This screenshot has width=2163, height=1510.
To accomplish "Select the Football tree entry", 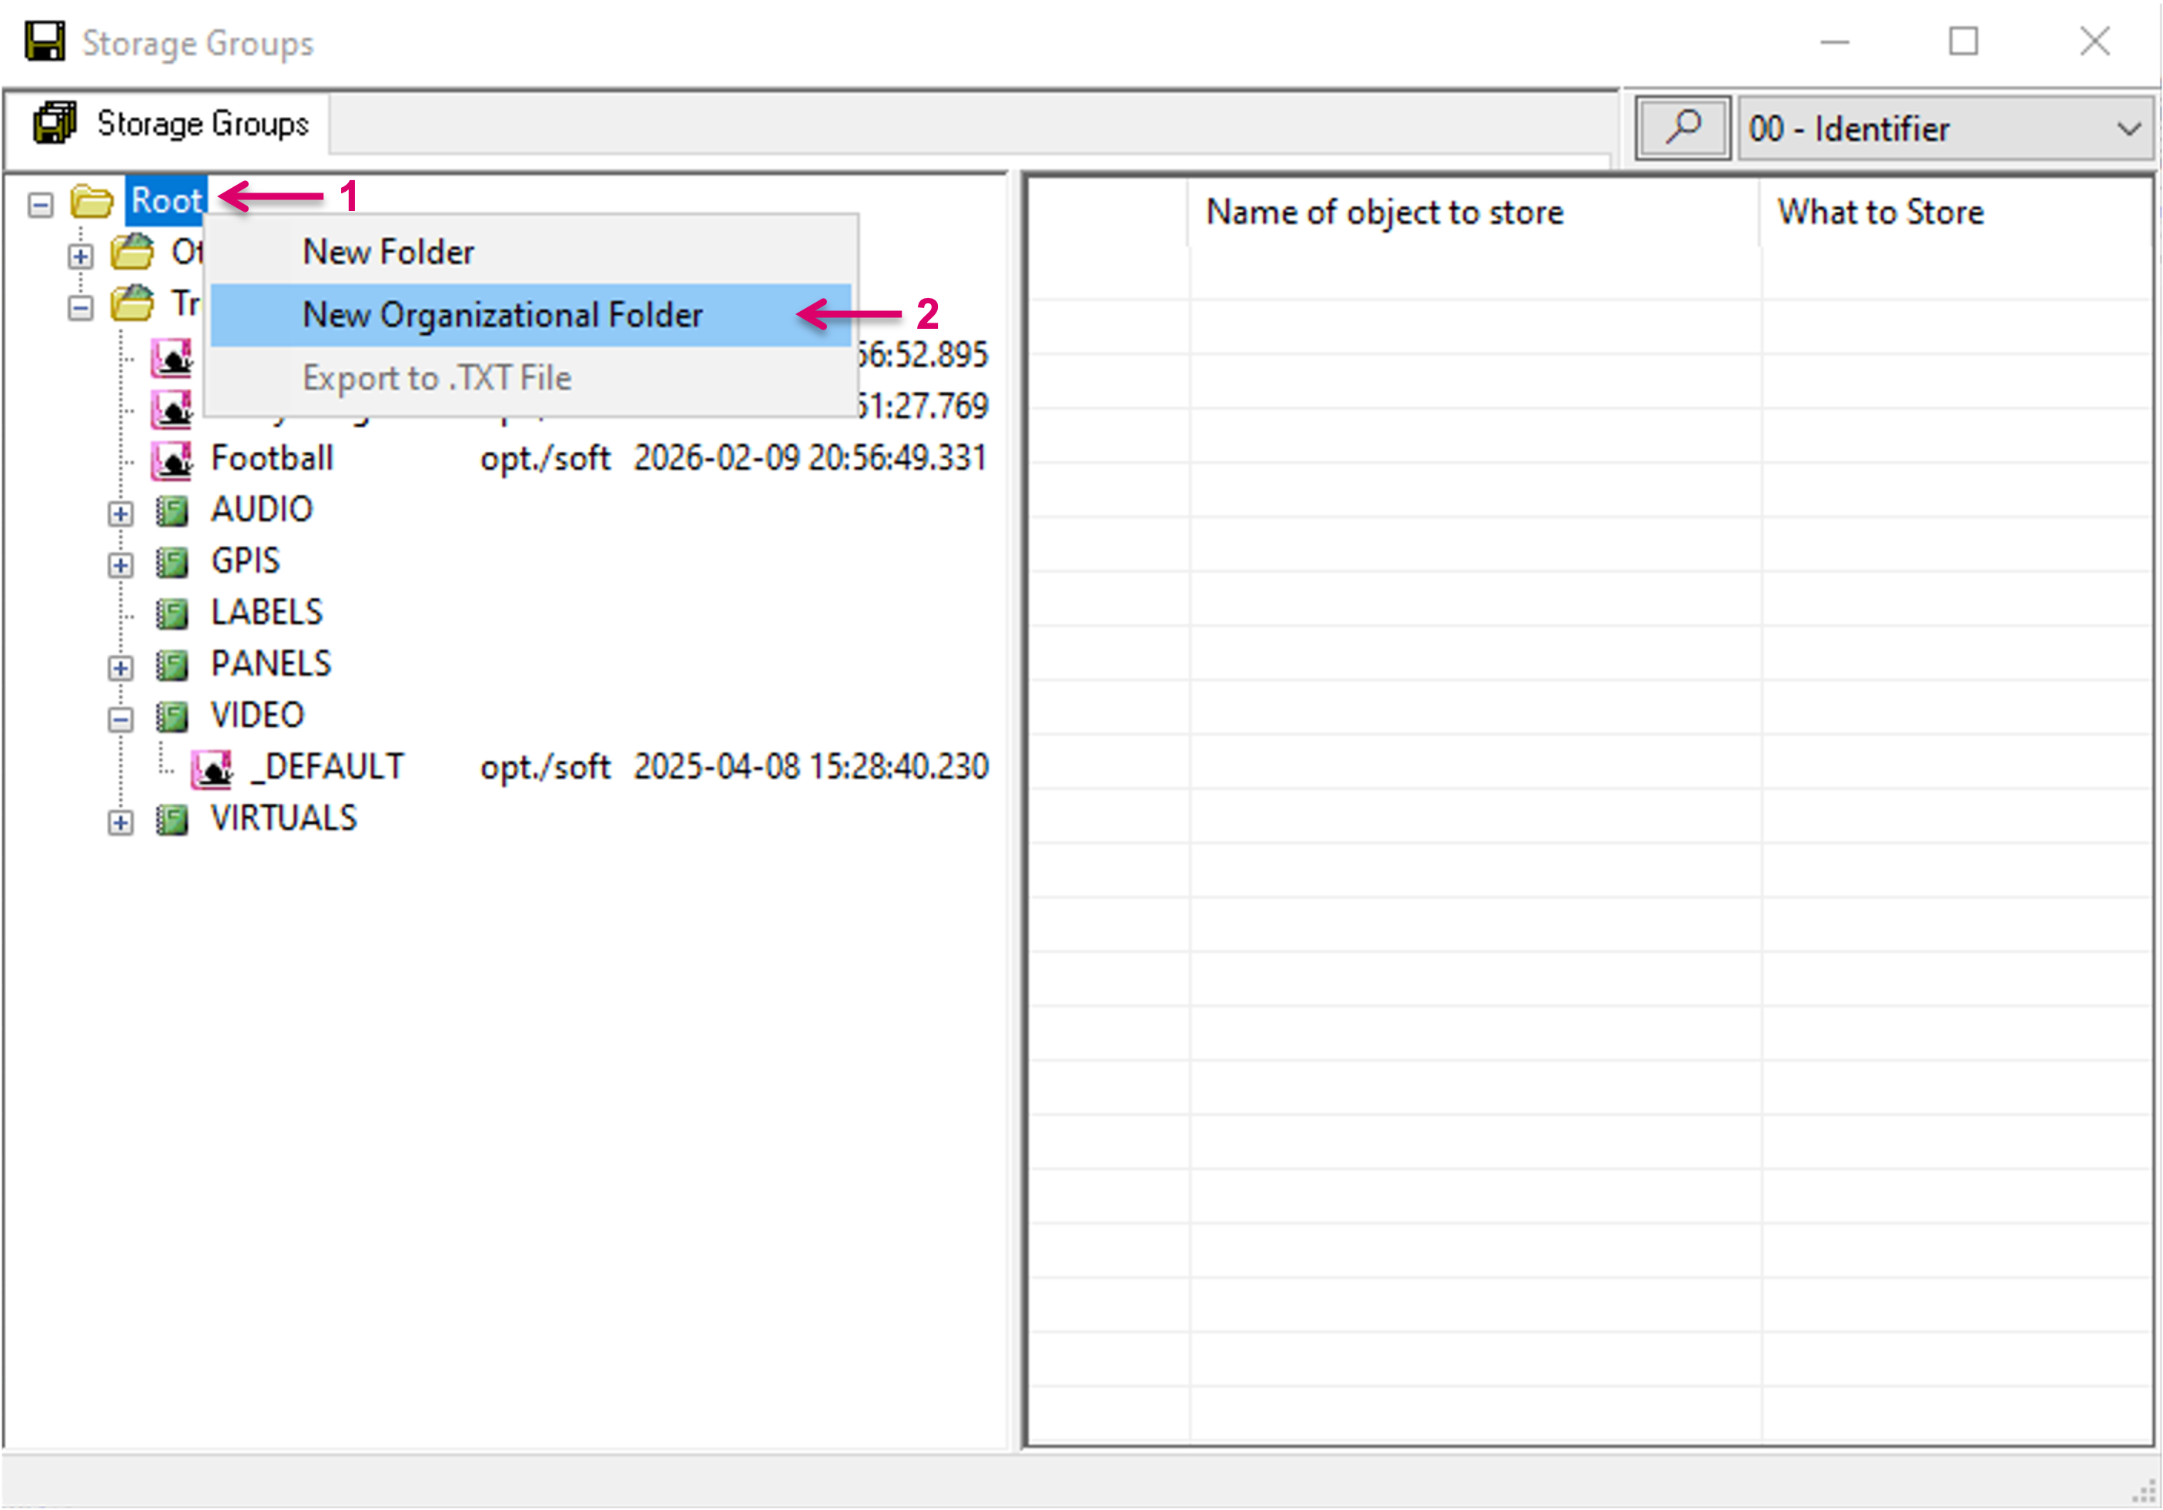I will (273, 459).
